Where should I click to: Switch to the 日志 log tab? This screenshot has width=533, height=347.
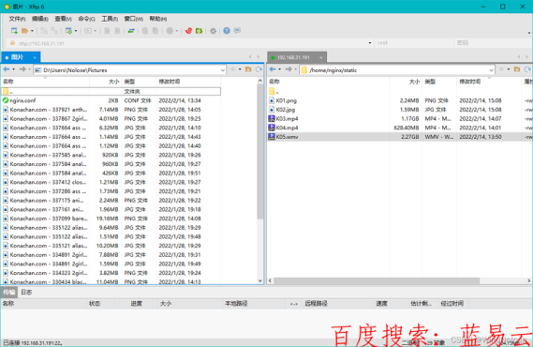[26, 292]
